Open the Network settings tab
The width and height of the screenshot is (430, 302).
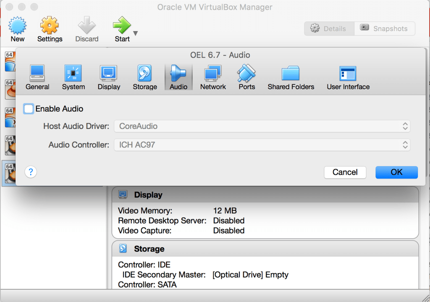click(x=213, y=77)
